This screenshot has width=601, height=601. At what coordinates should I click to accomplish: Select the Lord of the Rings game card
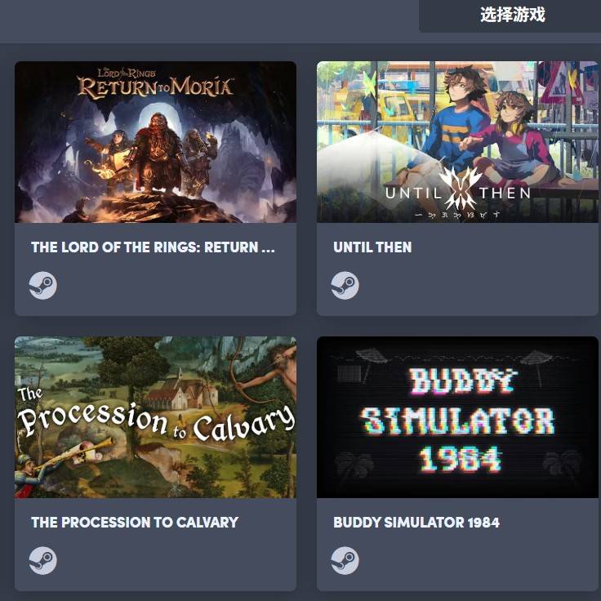(155, 188)
